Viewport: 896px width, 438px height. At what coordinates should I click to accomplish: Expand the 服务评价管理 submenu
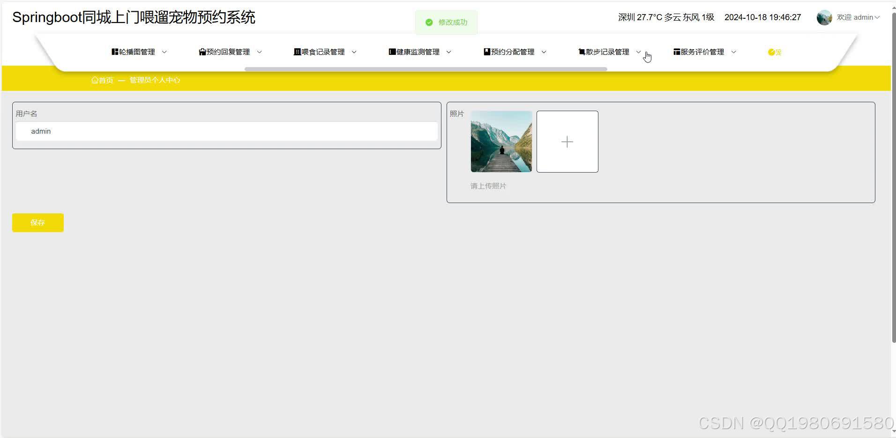tap(734, 52)
